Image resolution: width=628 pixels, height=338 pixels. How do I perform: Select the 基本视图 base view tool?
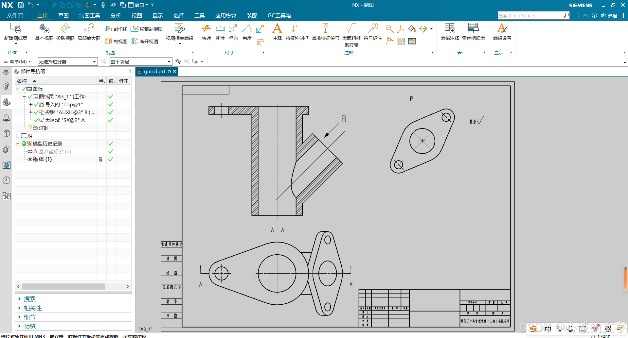pyautogui.click(x=44, y=32)
